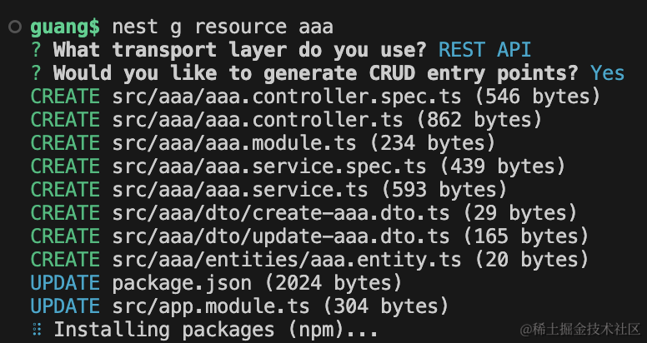
Task: Click the Installing packages (npm) status line
Action: point(217,330)
